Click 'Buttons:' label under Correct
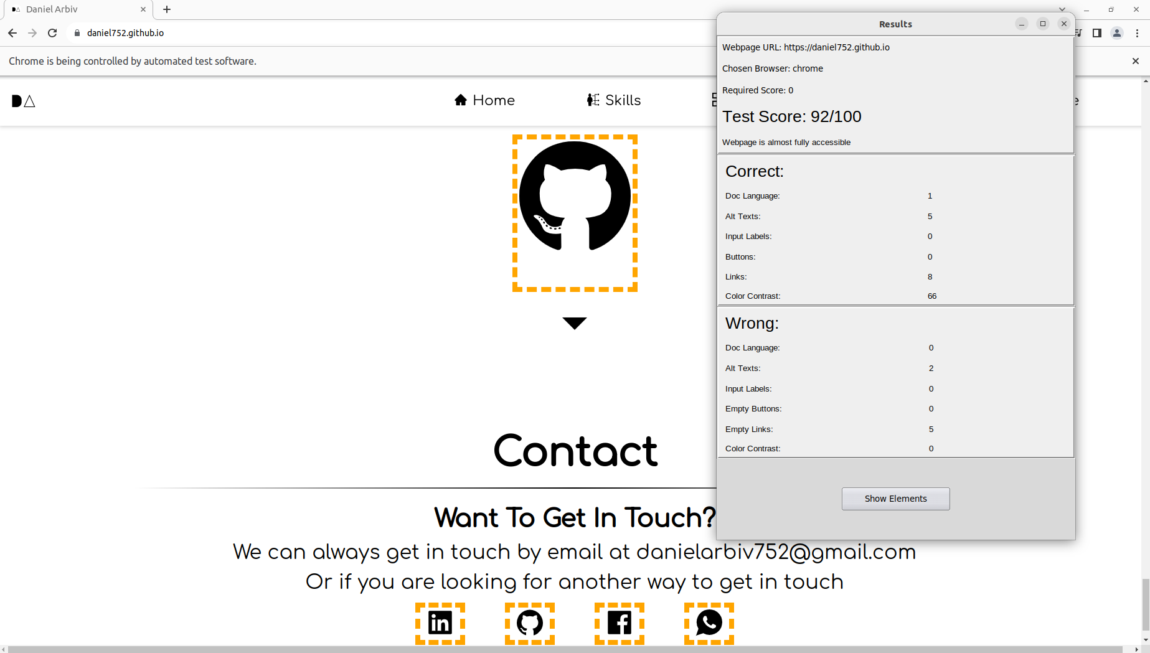 click(x=740, y=257)
